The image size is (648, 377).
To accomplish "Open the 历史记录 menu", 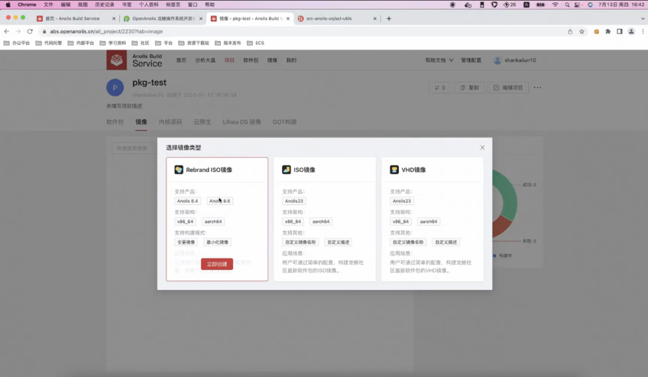I will pyautogui.click(x=104, y=5).
